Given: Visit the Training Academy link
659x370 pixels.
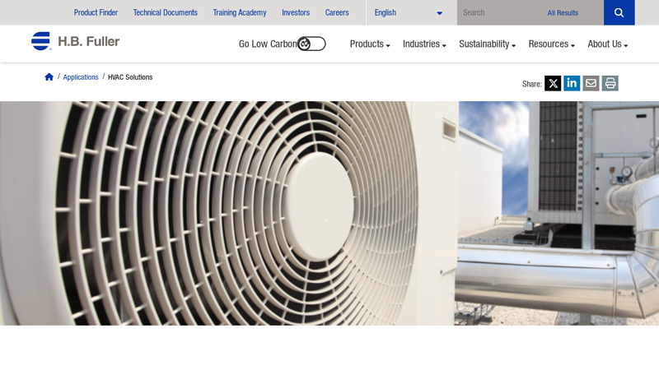Looking at the screenshot, I should pyautogui.click(x=240, y=12).
